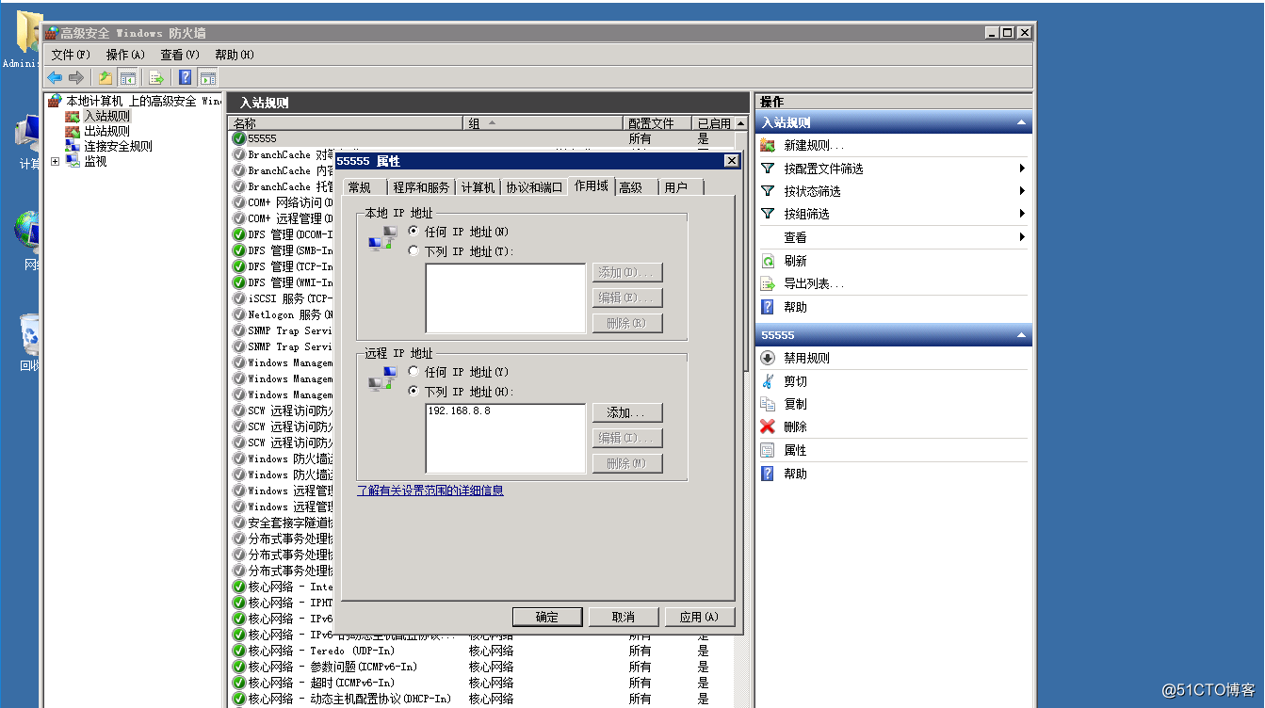Click the 应用(A) button
Viewport: 1265px width, 708px height.
[699, 617]
